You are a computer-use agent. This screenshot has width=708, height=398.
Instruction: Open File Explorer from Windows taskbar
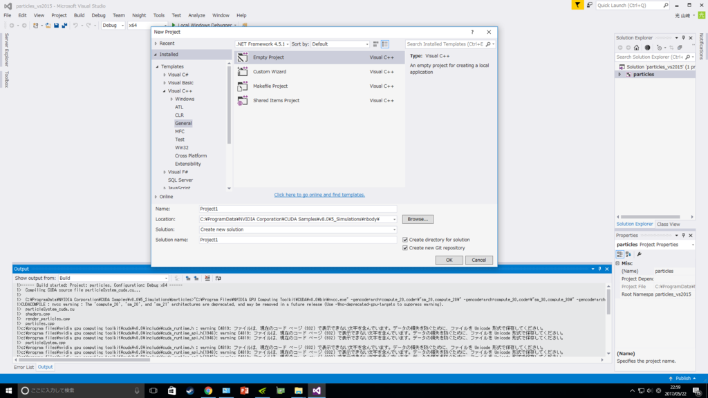[x=299, y=390]
